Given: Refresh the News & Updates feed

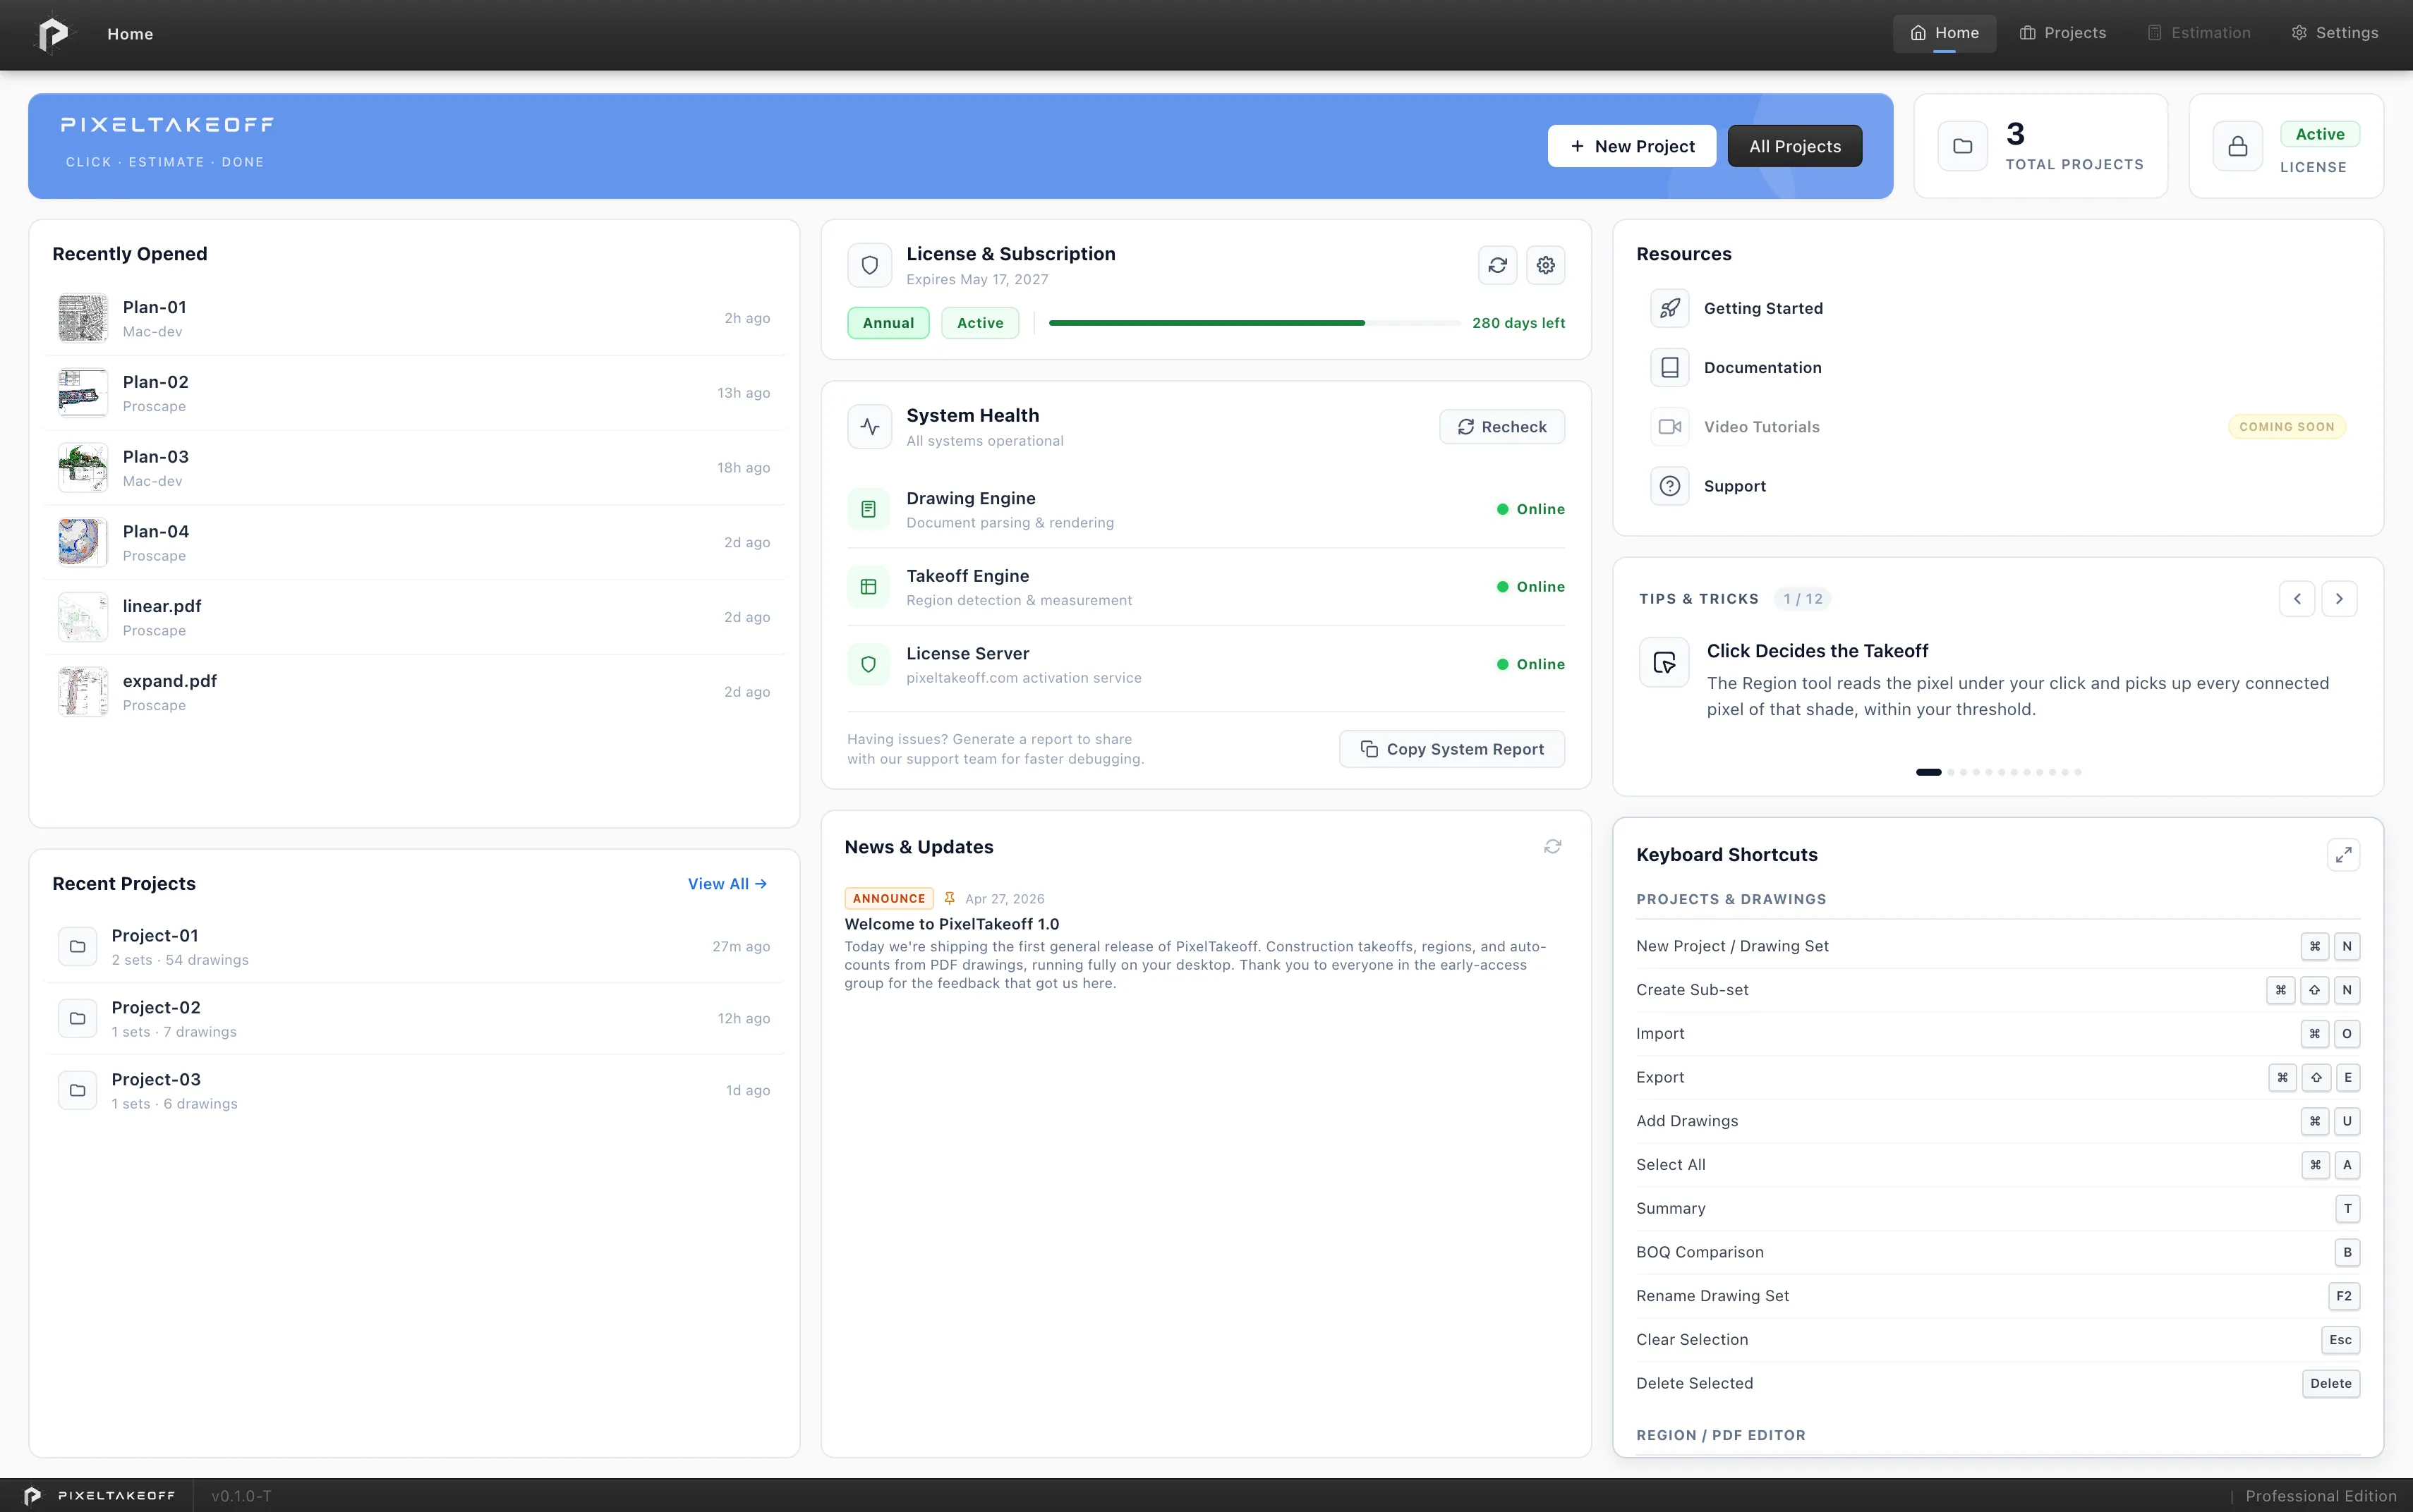Looking at the screenshot, I should (x=1553, y=847).
